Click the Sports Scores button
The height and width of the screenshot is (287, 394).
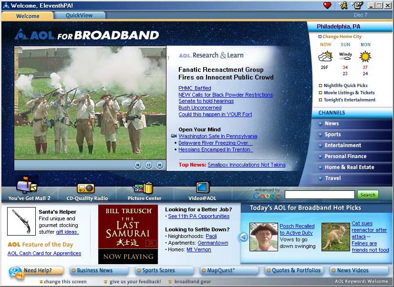point(165,270)
